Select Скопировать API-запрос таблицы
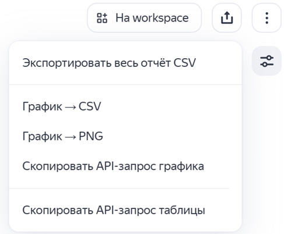This screenshot has height=234, width=284. 125,210
